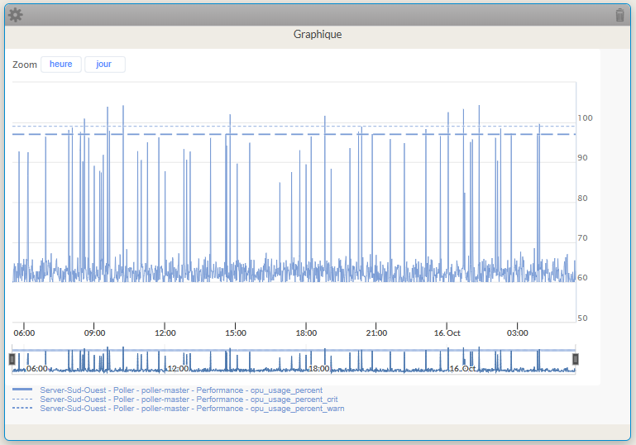Click the right handle of range navigator

576,359
